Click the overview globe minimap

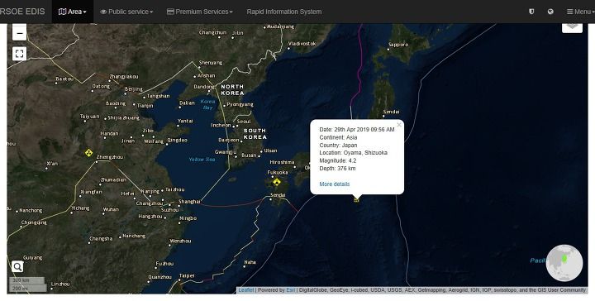(x=564, y=263)
